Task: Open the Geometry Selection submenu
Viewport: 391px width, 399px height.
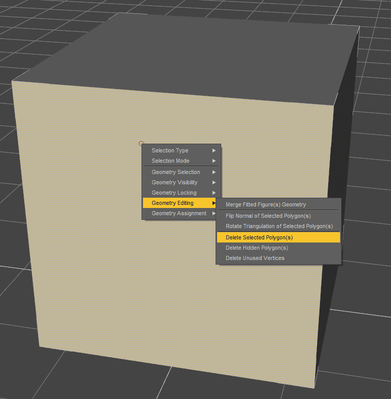Action: click(x=181, y=172)
